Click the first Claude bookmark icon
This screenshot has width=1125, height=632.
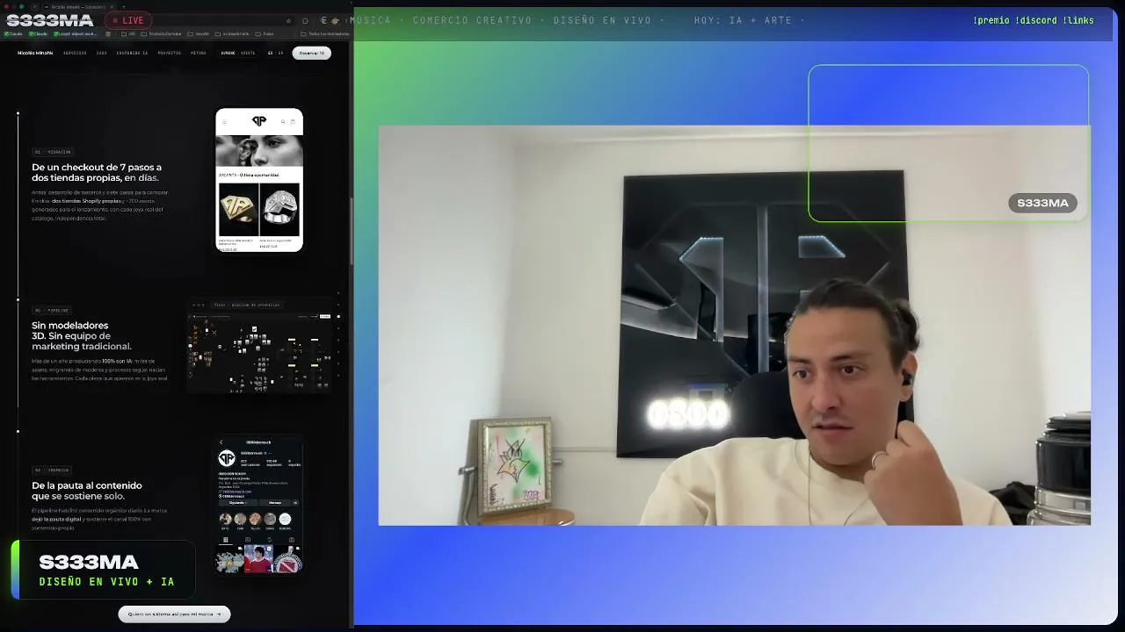6,34
